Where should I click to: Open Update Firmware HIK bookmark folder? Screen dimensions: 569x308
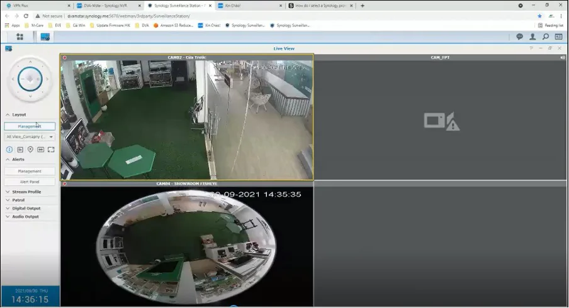pos(110,25)
